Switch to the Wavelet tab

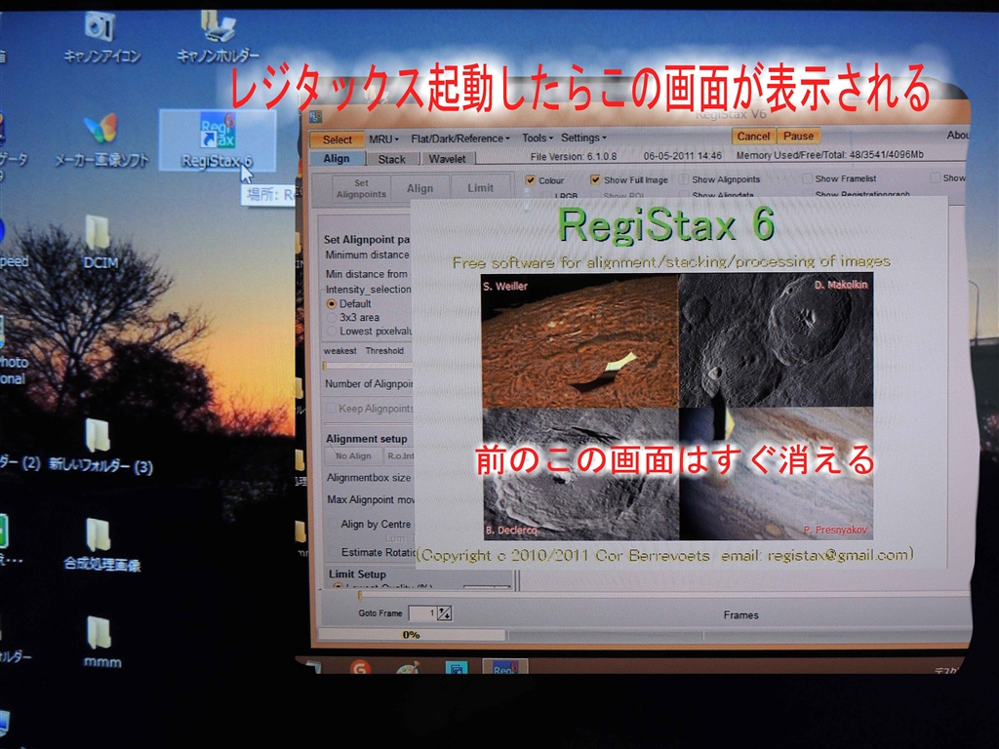tap(447, 159)
